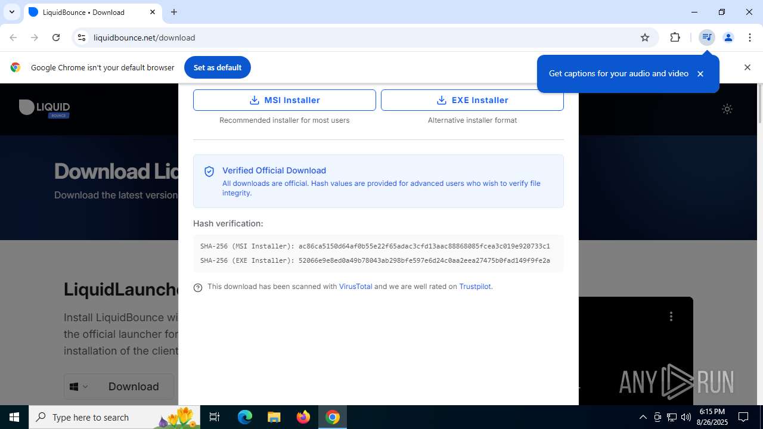Open the VirusTotal link
The image size is (763, 429).
355,287
